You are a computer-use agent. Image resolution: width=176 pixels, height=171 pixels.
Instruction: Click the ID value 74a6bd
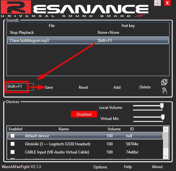(x=132, y=152)
